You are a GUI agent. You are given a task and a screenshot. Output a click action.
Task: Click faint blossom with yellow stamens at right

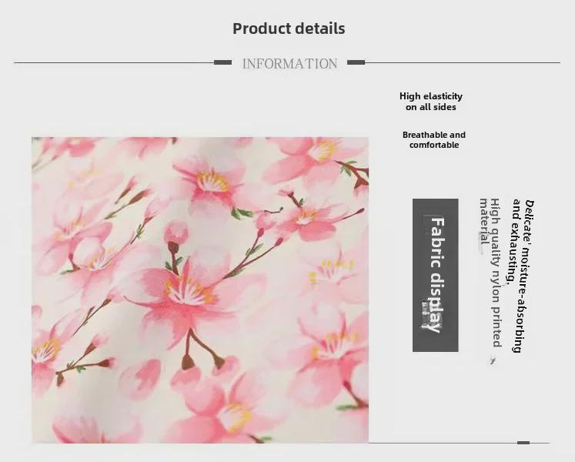click(x=330, y=272)
